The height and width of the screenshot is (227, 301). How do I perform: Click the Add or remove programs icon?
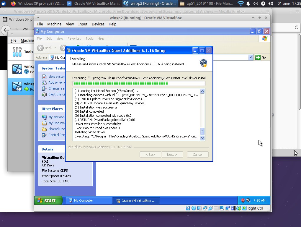(44, 83)
